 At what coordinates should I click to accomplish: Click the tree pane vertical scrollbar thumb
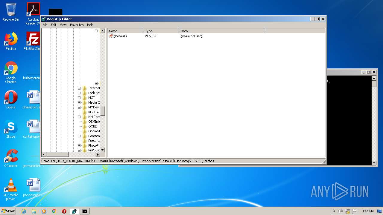coord(103,111)
